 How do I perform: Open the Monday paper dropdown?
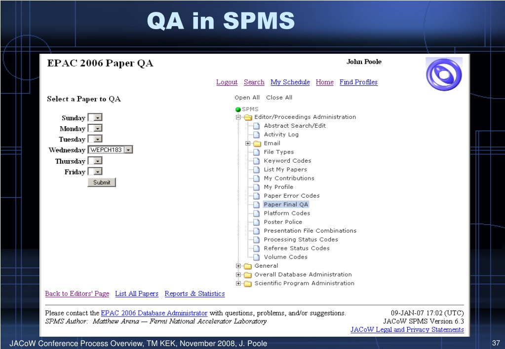pyautogui.click(x=95, y=128)
